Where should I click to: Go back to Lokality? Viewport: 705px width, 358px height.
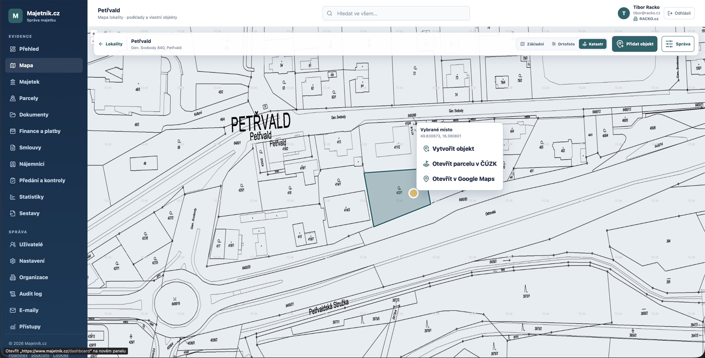(111, 44)
